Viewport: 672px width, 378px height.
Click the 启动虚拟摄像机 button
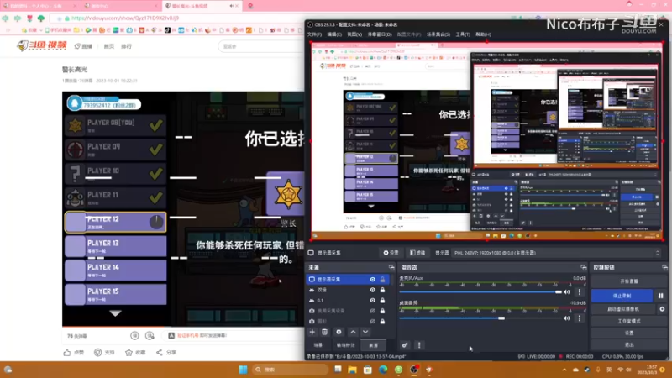623,308
